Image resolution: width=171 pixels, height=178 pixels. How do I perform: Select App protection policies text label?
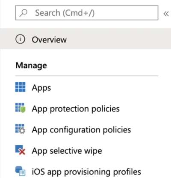coord(76,109)
